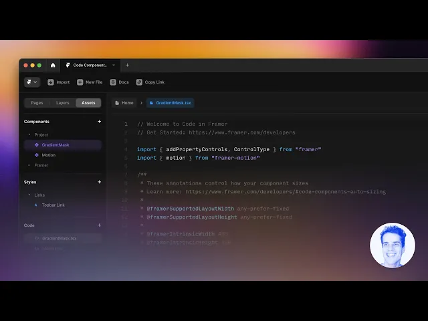Viewport: 428px width, 321px height.
Task: Click the green fullscreen window button
Action: 39,66
